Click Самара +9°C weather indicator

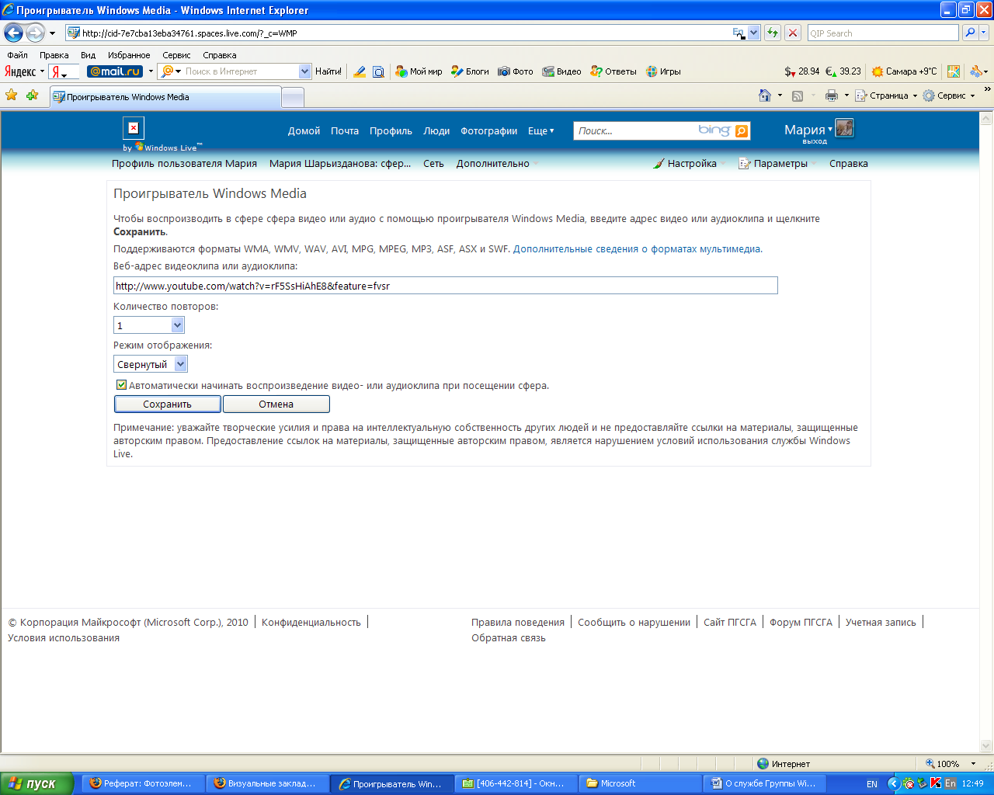[904, 71]
